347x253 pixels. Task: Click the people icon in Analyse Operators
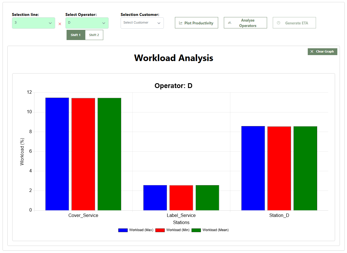point(230,23)
